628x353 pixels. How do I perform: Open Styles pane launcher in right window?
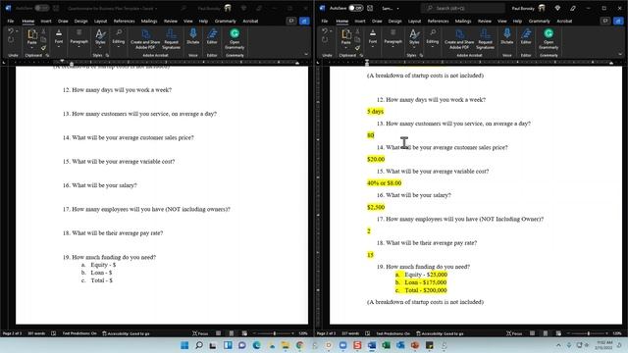421,55
